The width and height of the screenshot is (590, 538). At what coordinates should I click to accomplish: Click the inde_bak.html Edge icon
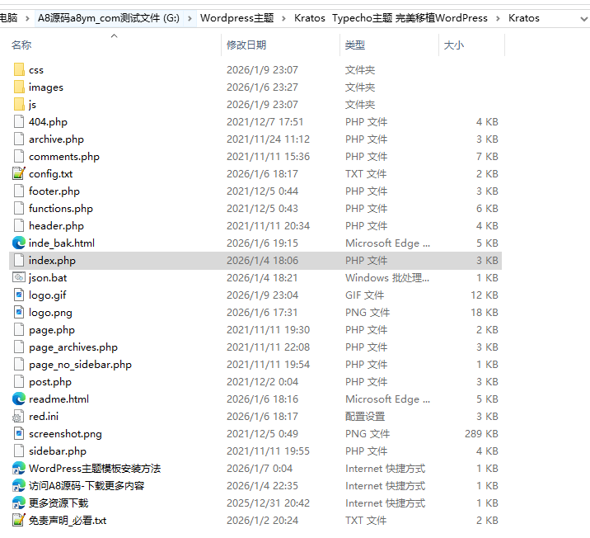pyautogui.click(x=19, y=243)
